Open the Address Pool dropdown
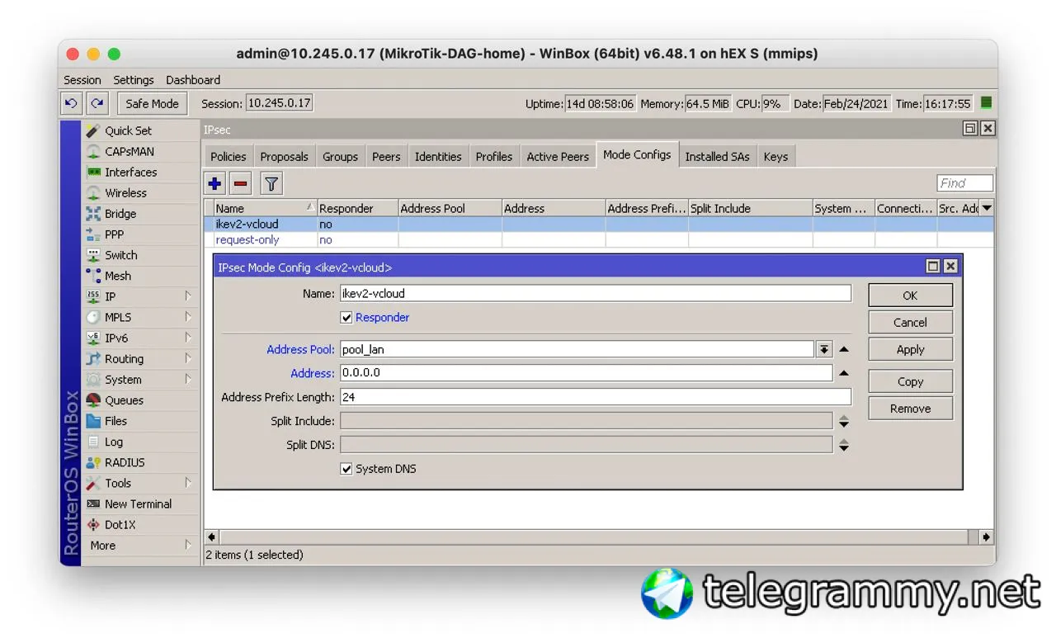The height and width of the screenshot is (643, 1056). 824,350
